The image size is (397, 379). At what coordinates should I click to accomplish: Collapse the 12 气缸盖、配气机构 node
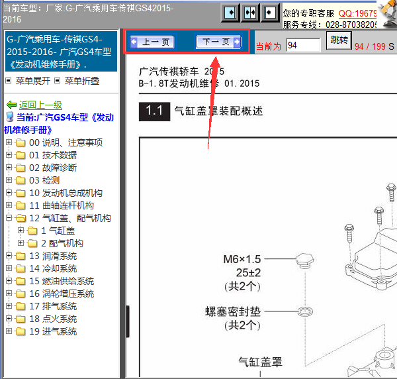pos(9,217)
